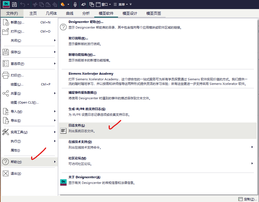Click the full-screen window icon before 窗口

pyautogui.click(x=98, y=5)
